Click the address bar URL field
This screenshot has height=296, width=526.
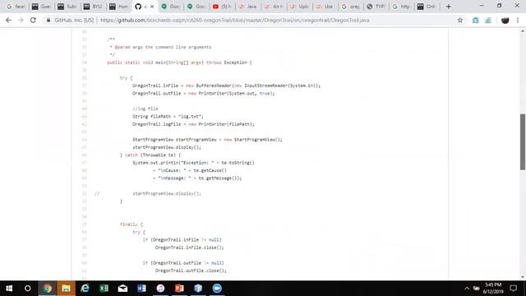pyautogui.click(x=235, y=20)
